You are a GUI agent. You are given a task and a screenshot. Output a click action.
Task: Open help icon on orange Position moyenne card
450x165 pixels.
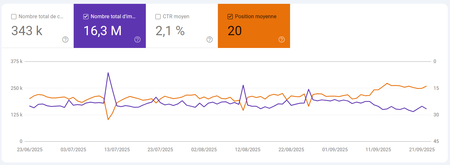point(282,40)
